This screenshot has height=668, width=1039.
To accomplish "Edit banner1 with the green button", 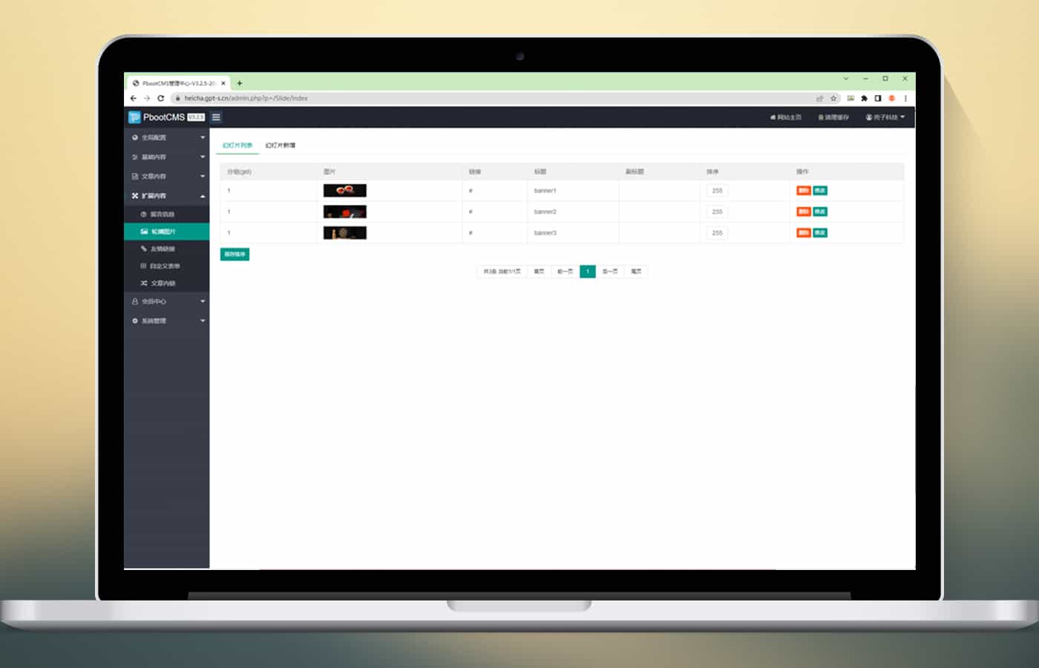I will [x=820, y=191].
